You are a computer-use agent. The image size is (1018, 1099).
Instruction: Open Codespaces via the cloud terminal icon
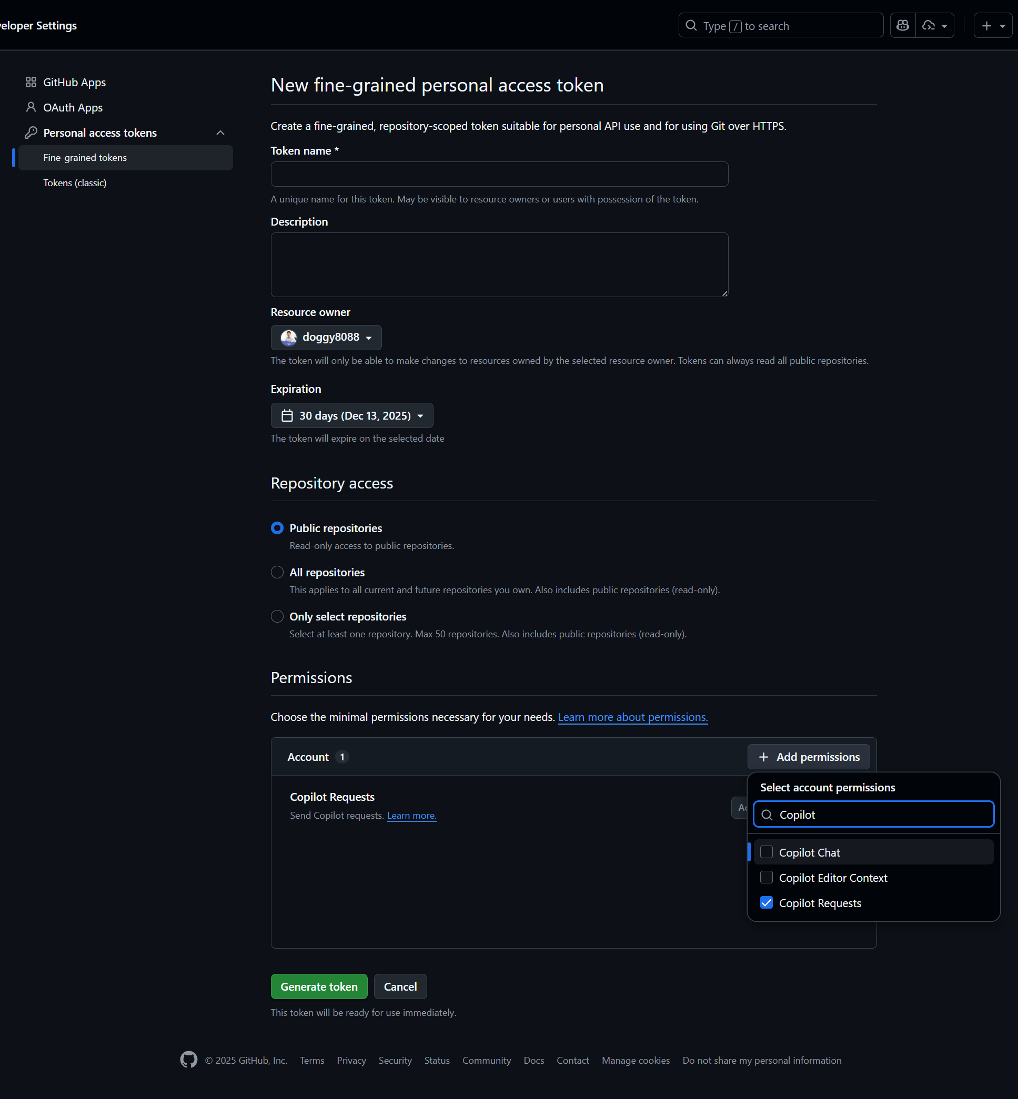(x=929, y=25)
